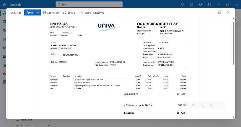Image resolution: width=241 pixels, height=127 pixels.
Task: Click the Bankgiro number 15035098299
Action: tap(166, 33)
